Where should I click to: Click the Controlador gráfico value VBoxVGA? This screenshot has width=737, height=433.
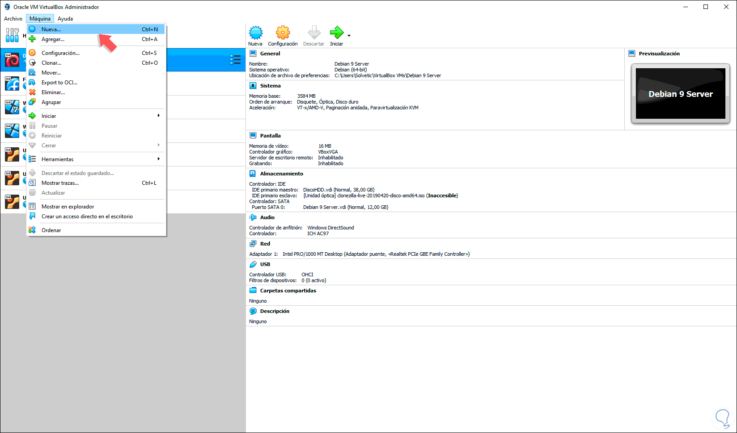tap(328, 152)
